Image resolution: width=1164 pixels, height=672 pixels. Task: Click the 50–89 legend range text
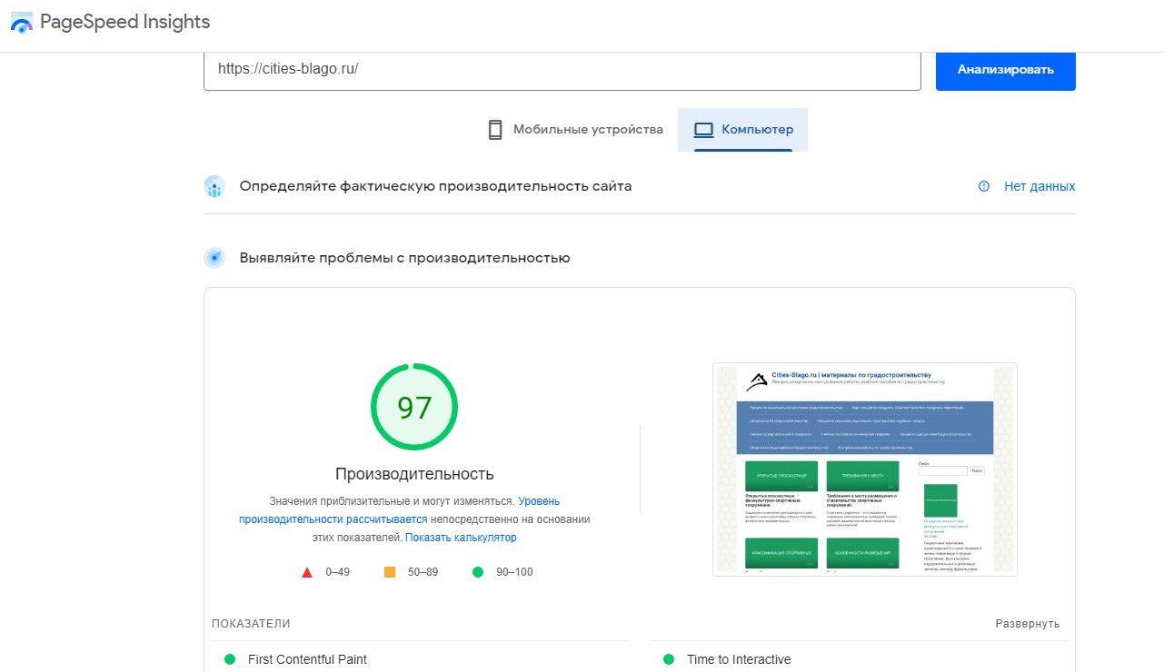423,572
